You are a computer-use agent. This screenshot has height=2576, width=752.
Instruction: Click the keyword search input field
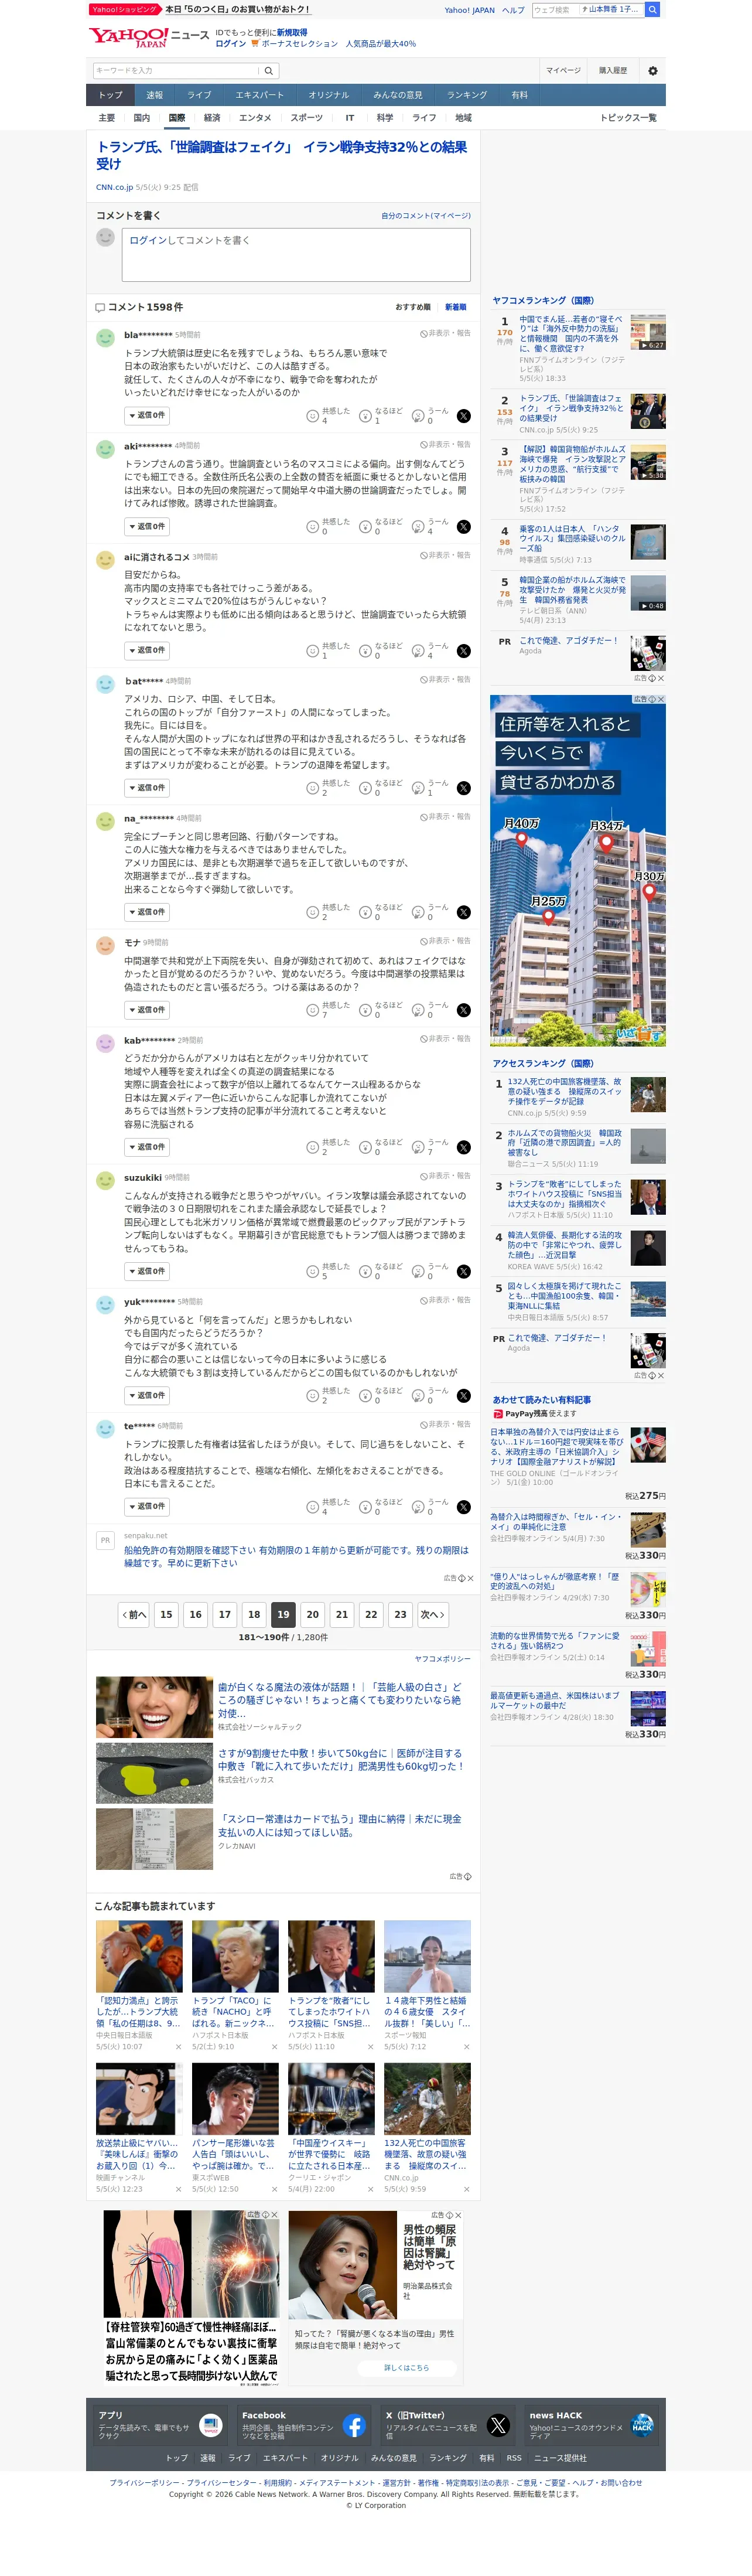[176, 71]
